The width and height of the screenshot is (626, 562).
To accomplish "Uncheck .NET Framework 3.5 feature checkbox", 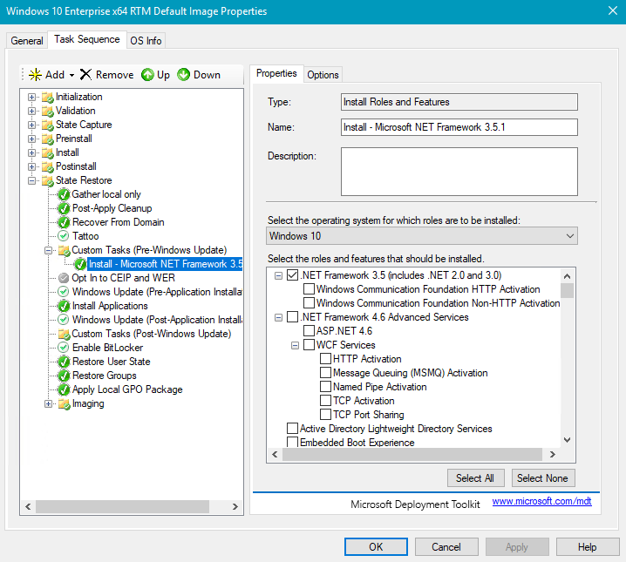I will [293, 275].
